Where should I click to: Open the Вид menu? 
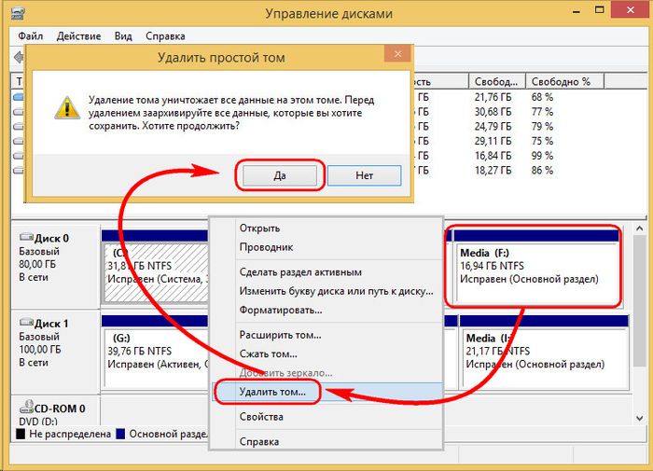124,35
